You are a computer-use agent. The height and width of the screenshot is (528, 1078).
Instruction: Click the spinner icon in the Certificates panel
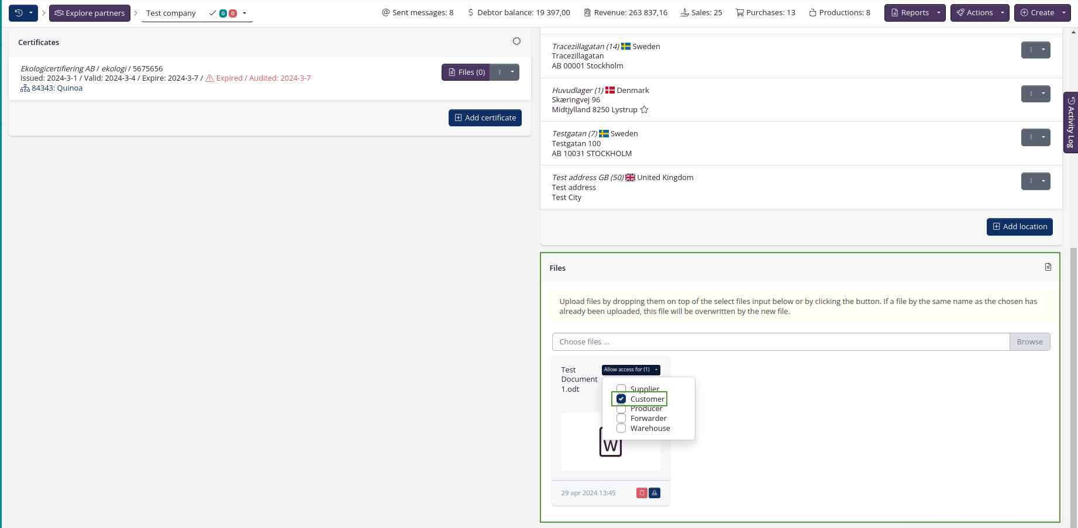tap(516, 41)
